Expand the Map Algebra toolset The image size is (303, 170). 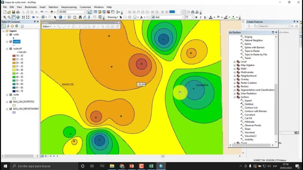[235, 65]
